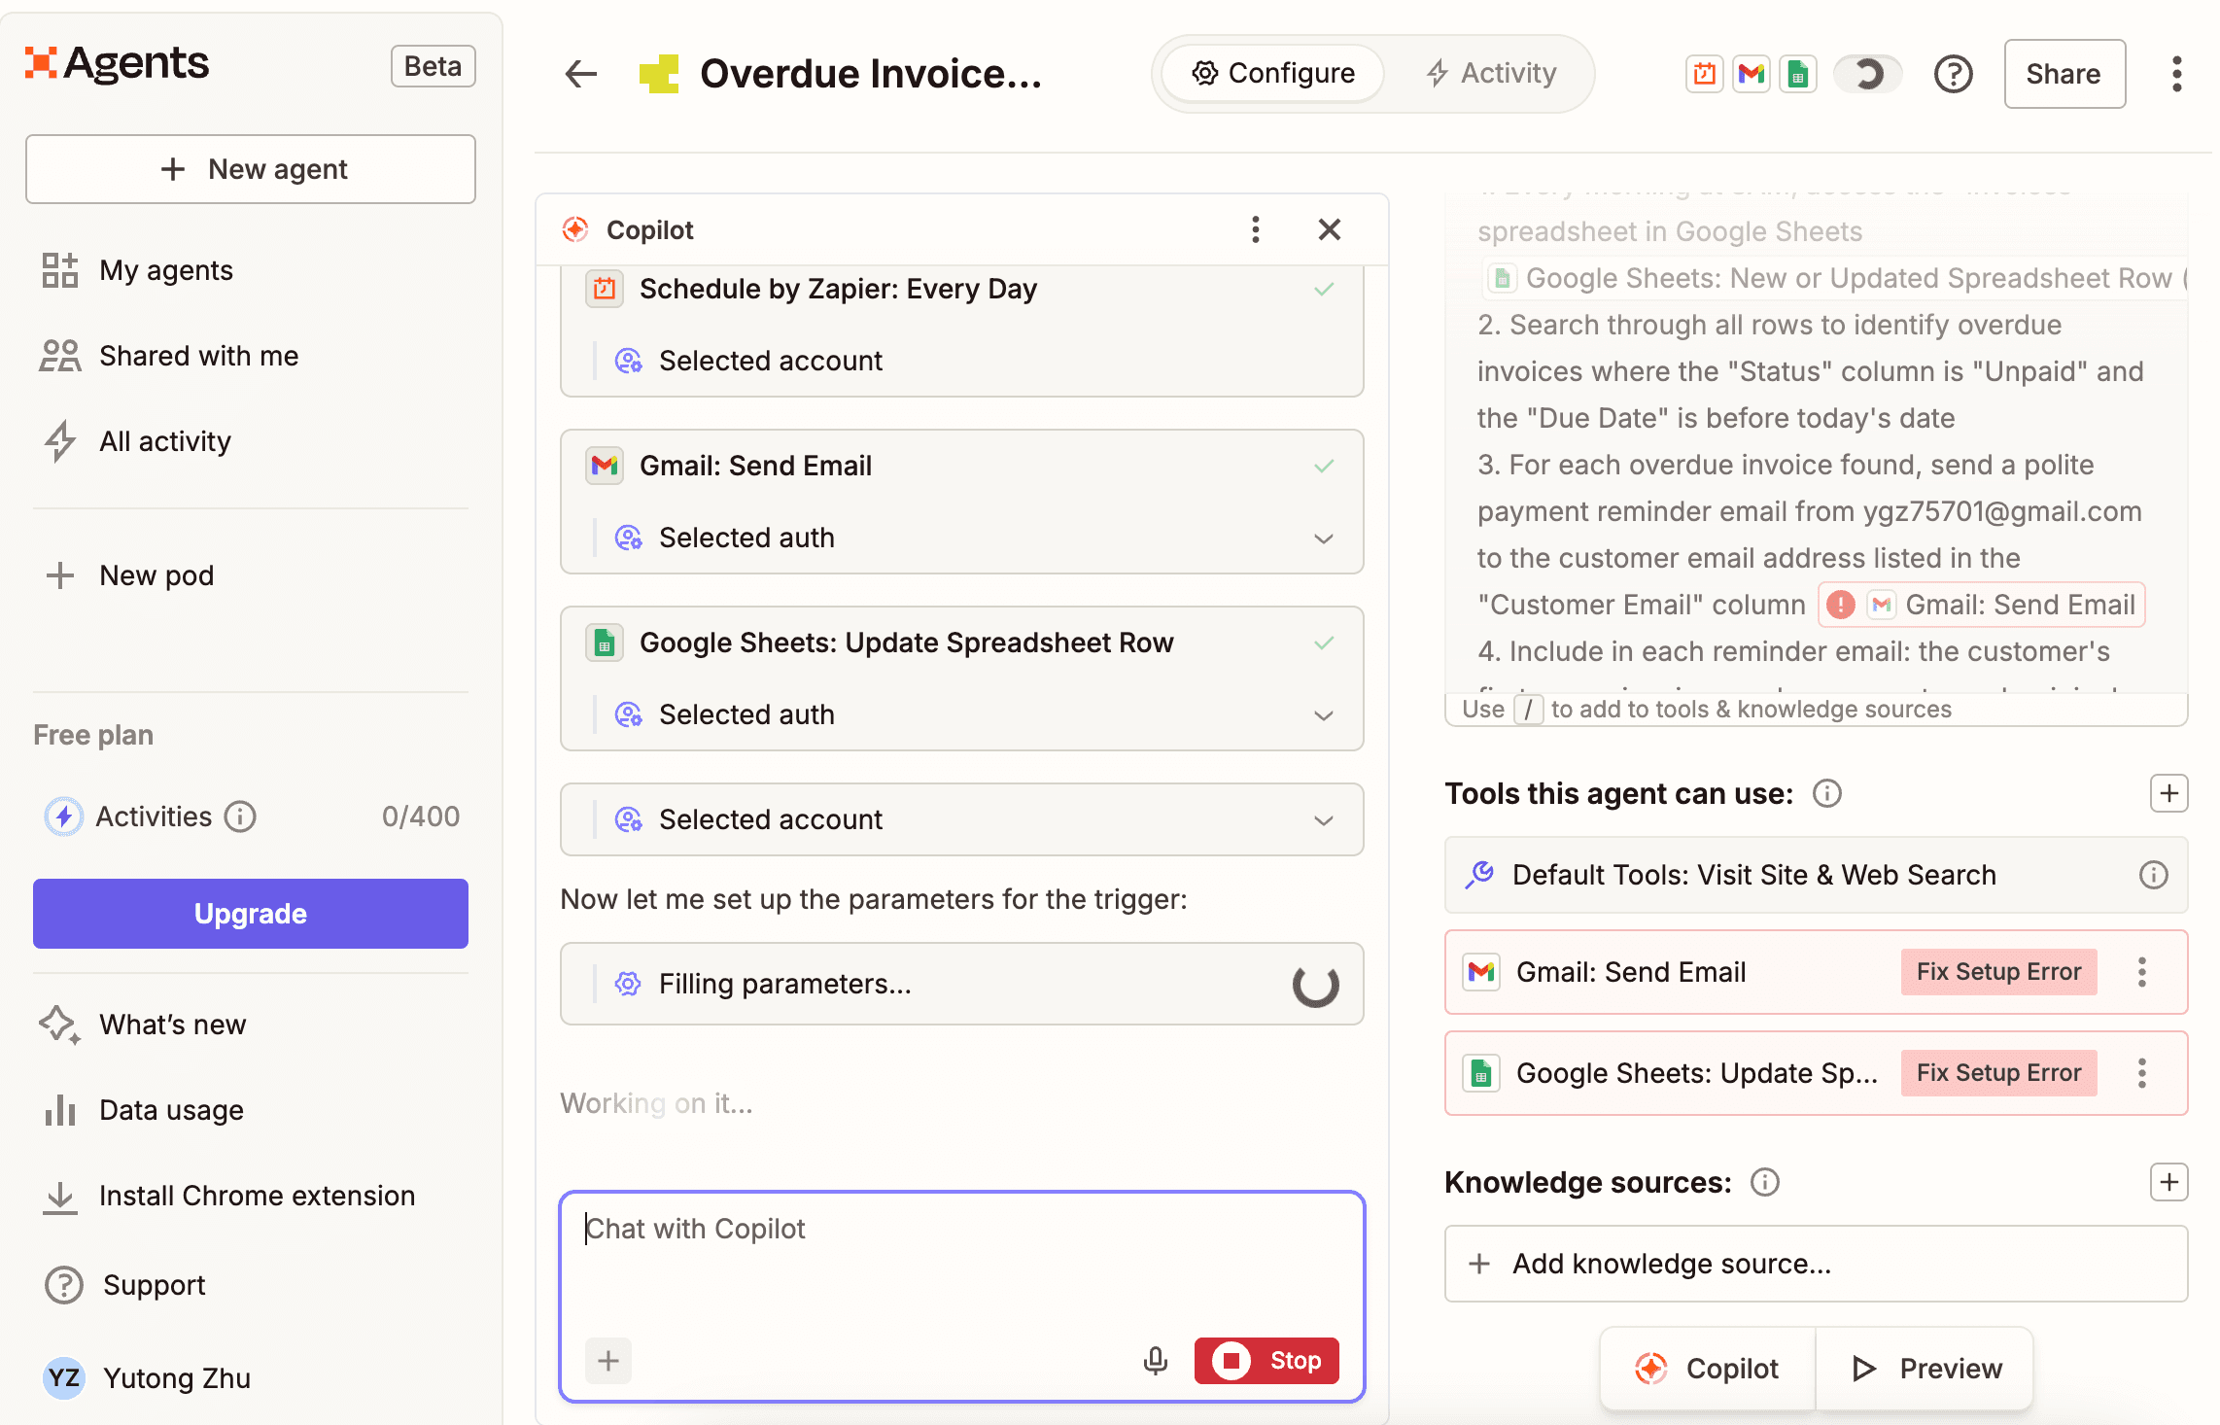Image resolution: width=2220 pixels, height=1425 pixels.
Task: Click the back arrow next to agent title
Action: (580, 74)
